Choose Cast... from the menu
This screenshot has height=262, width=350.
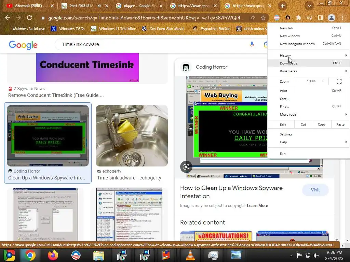coord(309,99)
